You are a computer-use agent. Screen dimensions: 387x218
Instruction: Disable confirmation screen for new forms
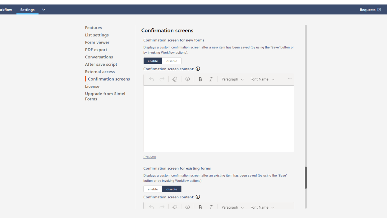tap(172, 61)
